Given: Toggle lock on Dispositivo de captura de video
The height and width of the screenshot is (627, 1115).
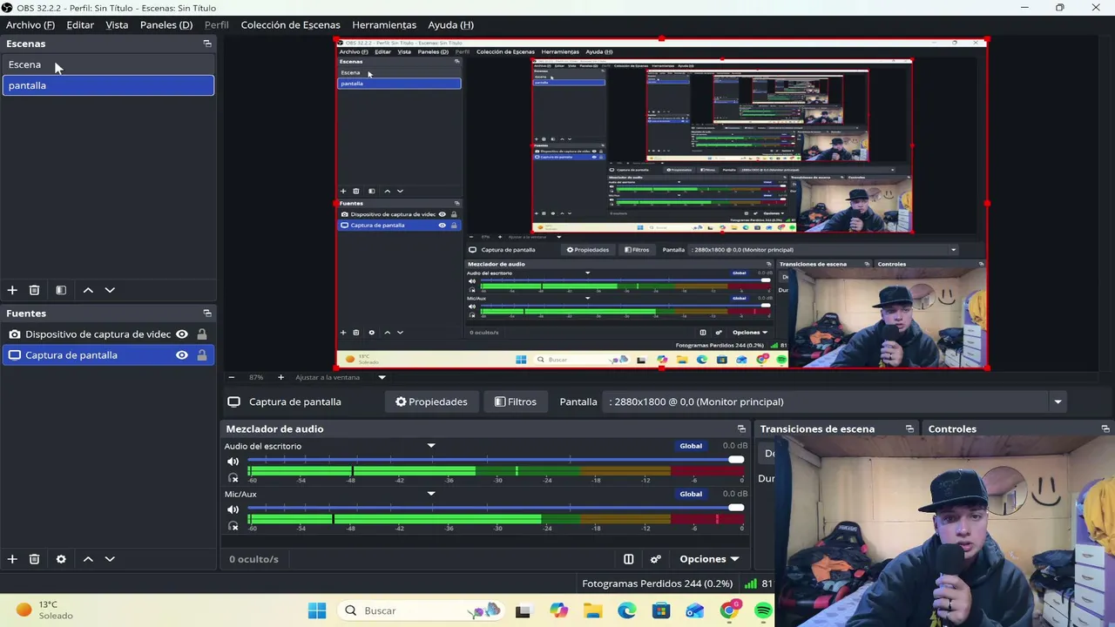Looking at the screenshot, I should point(202,334).
